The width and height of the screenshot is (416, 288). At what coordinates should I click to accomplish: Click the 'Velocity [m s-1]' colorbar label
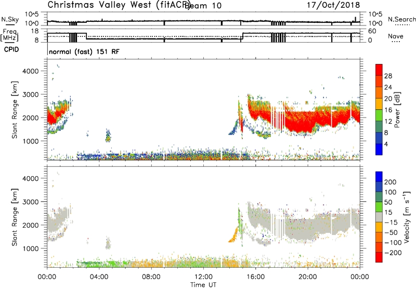click(407, 217)
